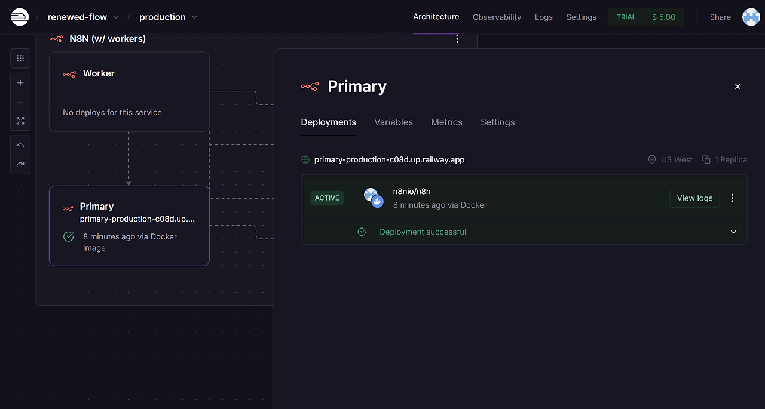Toggle the canvas grid icon

pos(20,59)
